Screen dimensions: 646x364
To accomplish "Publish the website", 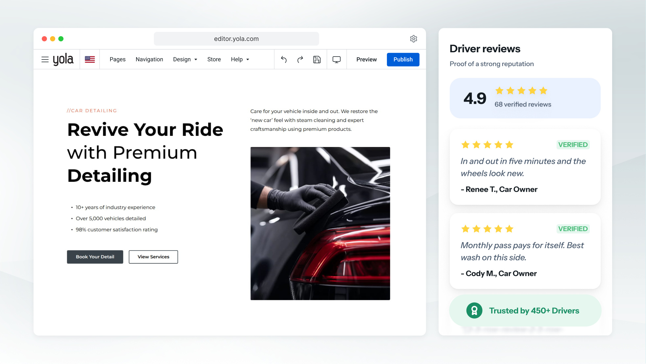I will click(x=403, y=60).
